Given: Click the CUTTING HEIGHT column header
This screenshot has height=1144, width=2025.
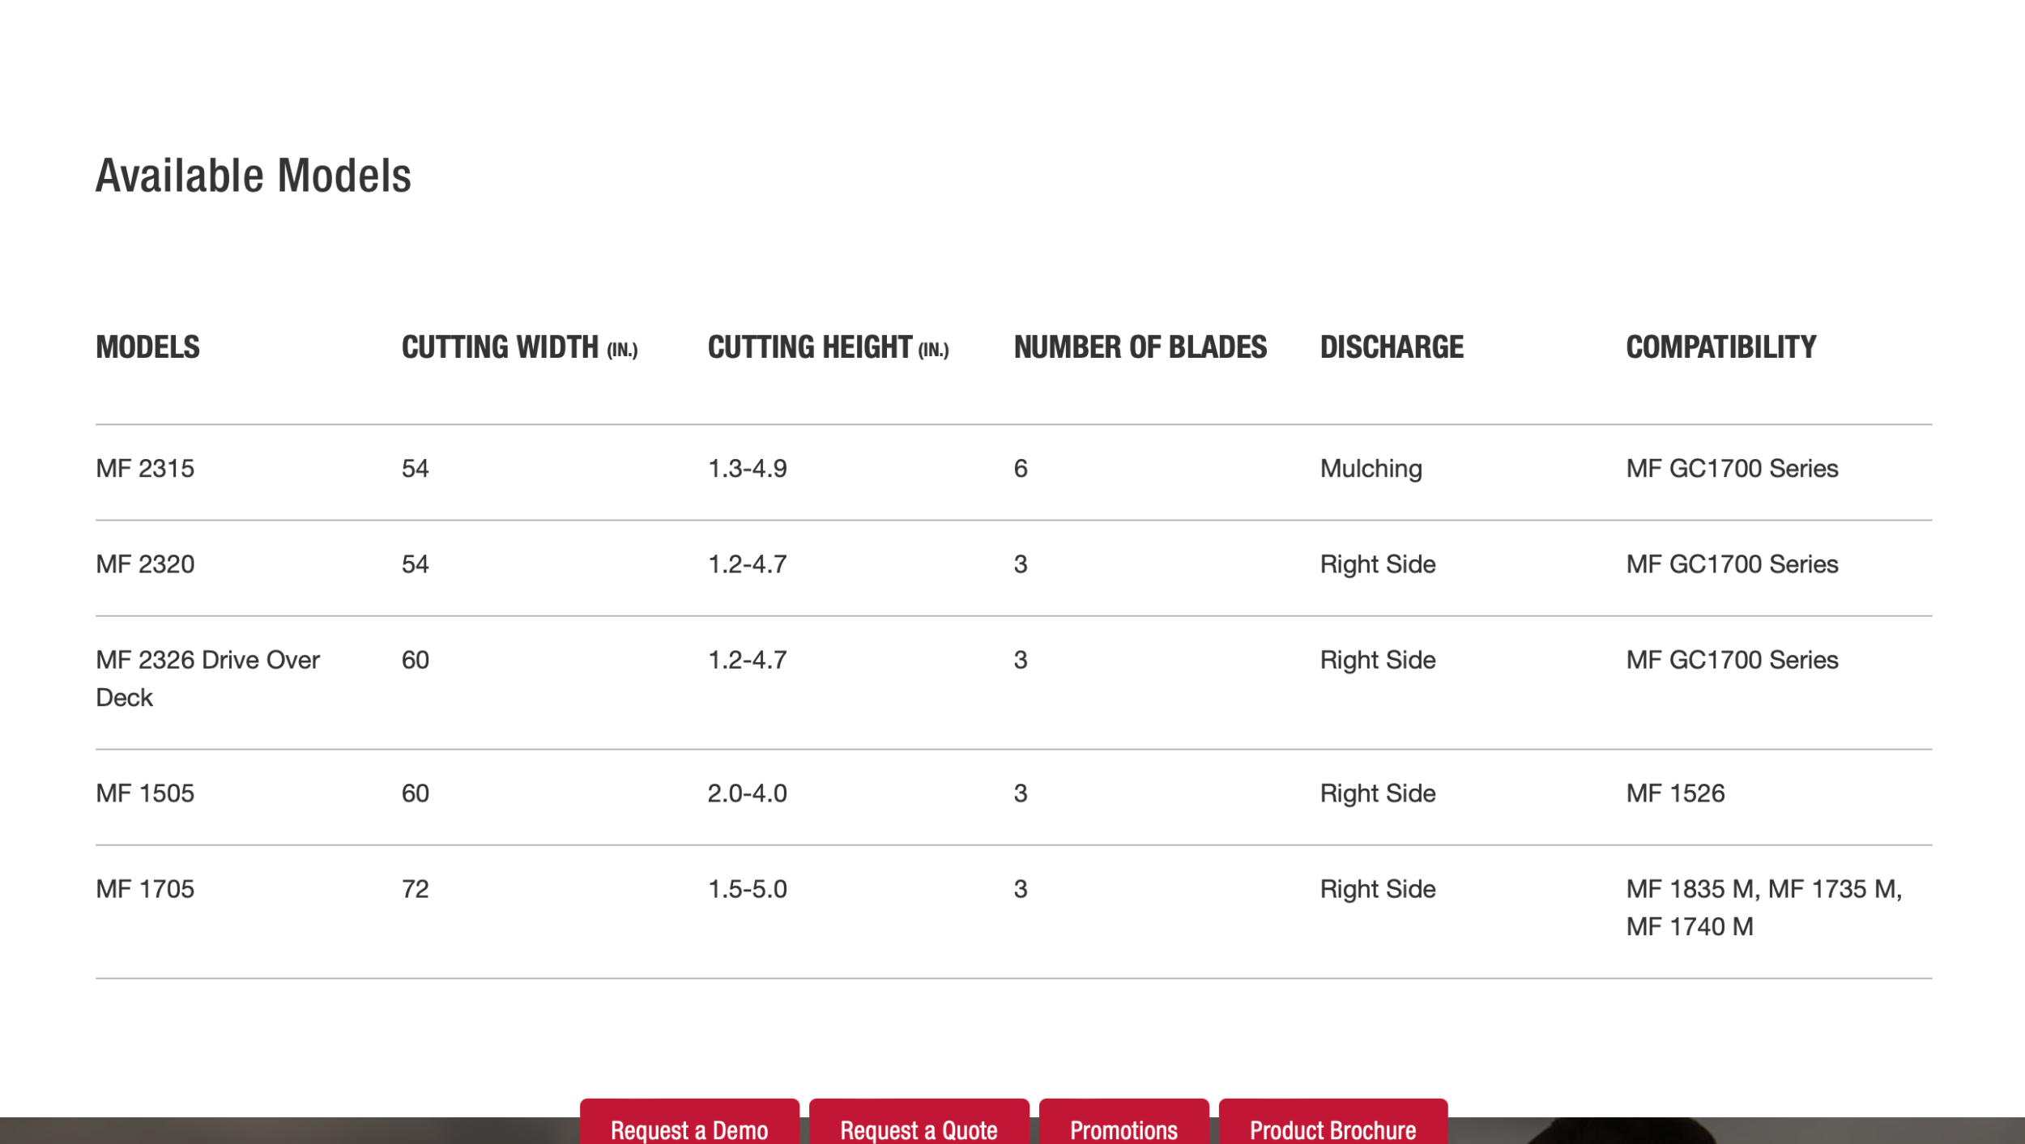Looking at the screenshot, I should (828, 347).
